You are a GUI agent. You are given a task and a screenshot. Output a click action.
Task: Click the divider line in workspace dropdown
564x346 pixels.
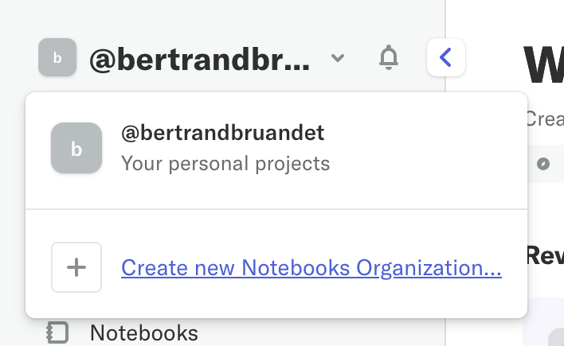276,209
